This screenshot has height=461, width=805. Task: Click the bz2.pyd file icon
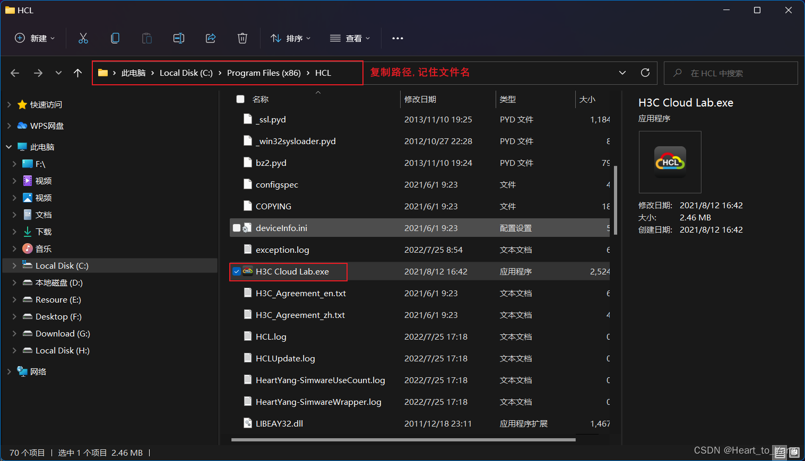247,163
